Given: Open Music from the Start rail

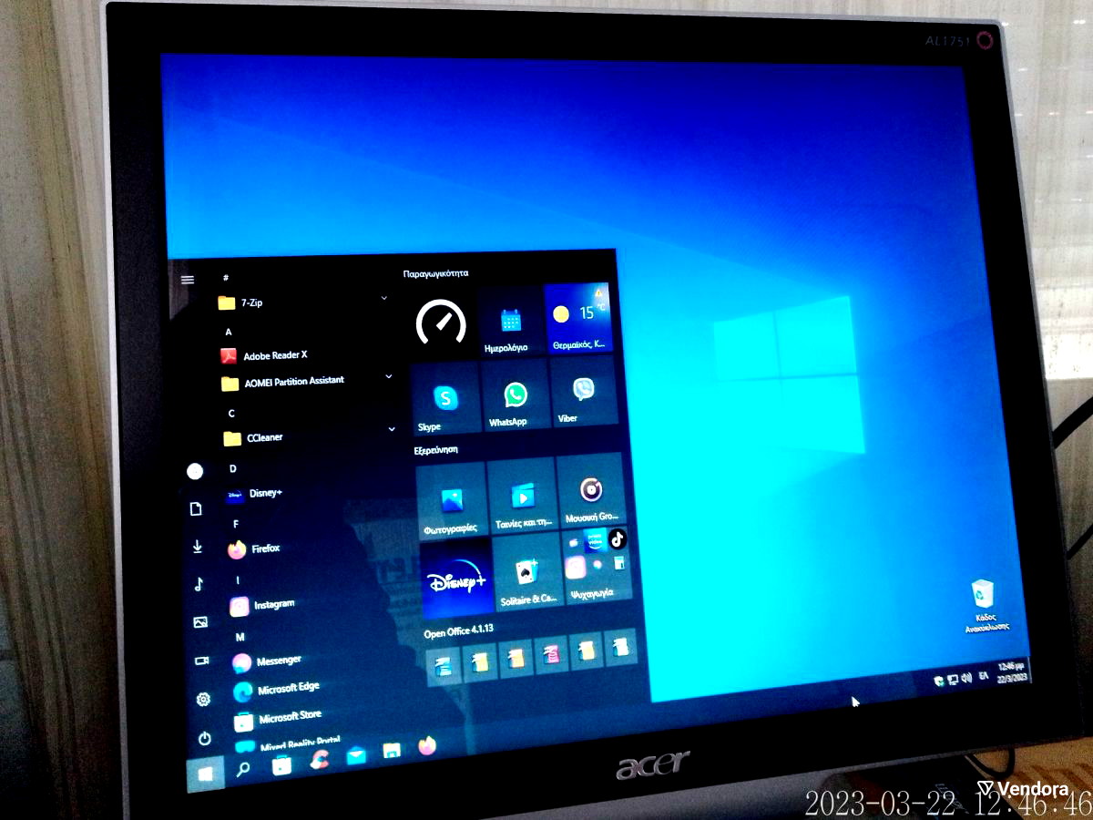Looking at the screenshot, I should coord(199,584).
